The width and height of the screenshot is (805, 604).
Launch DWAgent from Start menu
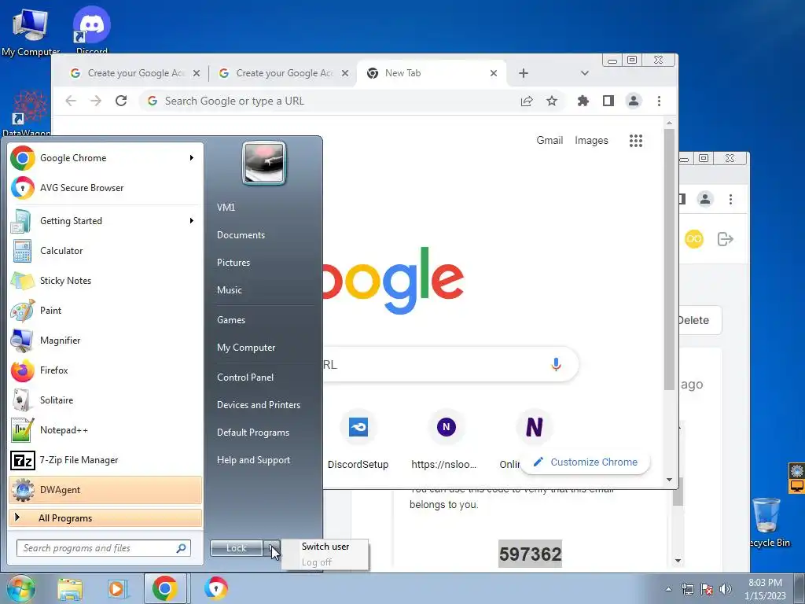105,489
